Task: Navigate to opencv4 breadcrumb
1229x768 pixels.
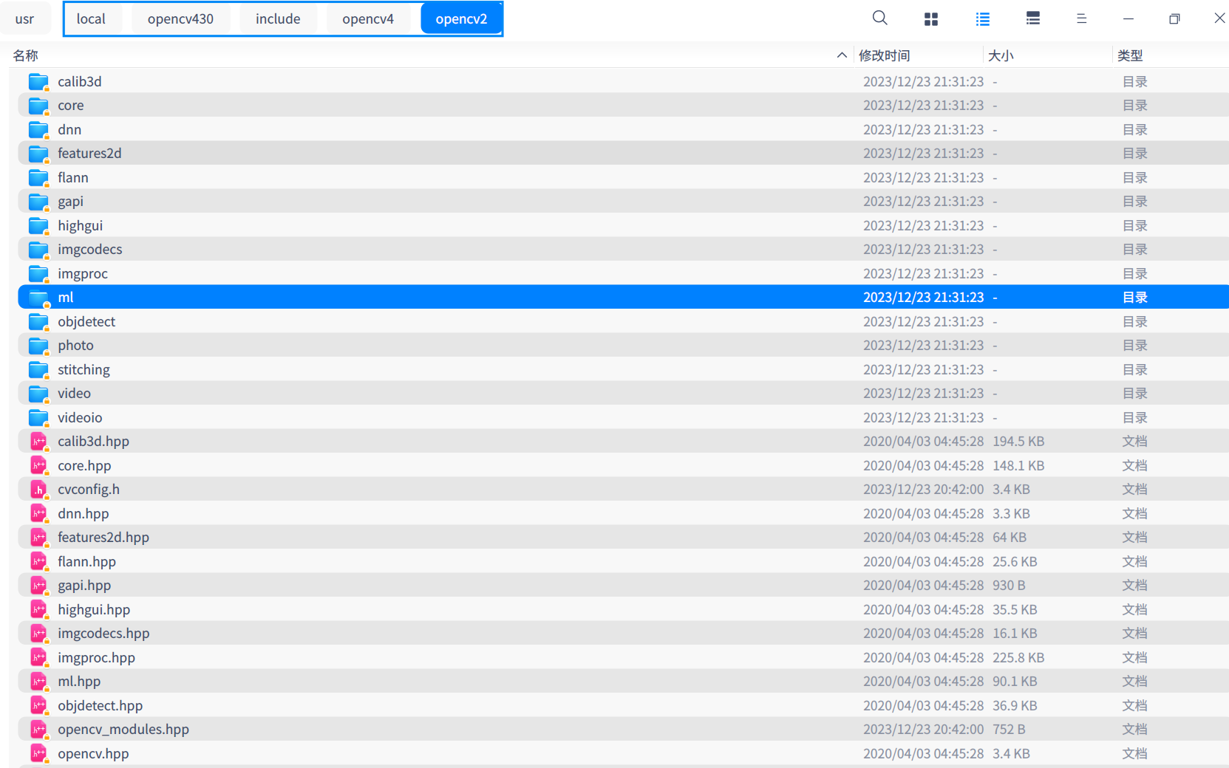Action: (x=368, y=19)
